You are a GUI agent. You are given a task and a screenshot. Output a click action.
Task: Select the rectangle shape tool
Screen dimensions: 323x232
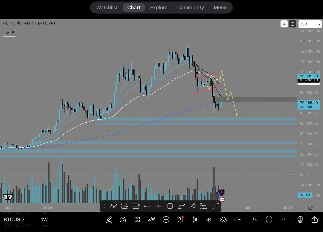(170, 206)
